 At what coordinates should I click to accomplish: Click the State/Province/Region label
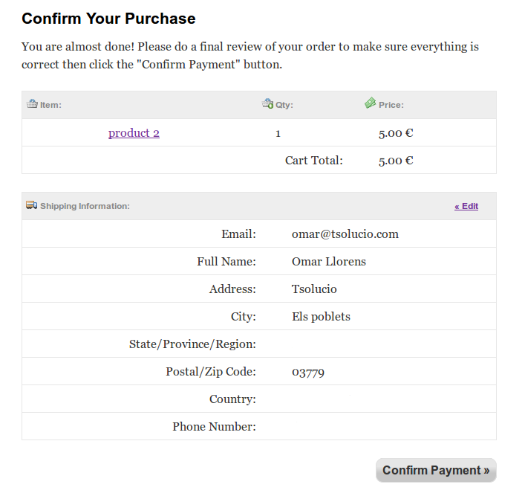192,344
